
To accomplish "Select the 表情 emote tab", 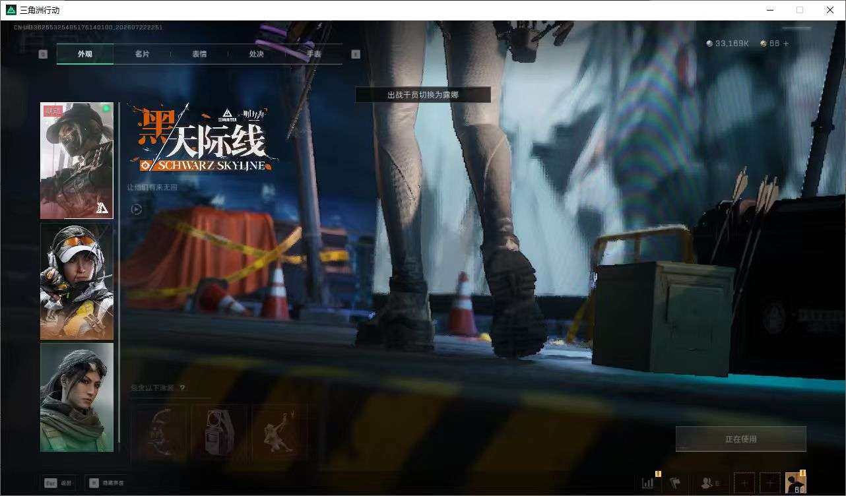I will [x=199, y=54].
